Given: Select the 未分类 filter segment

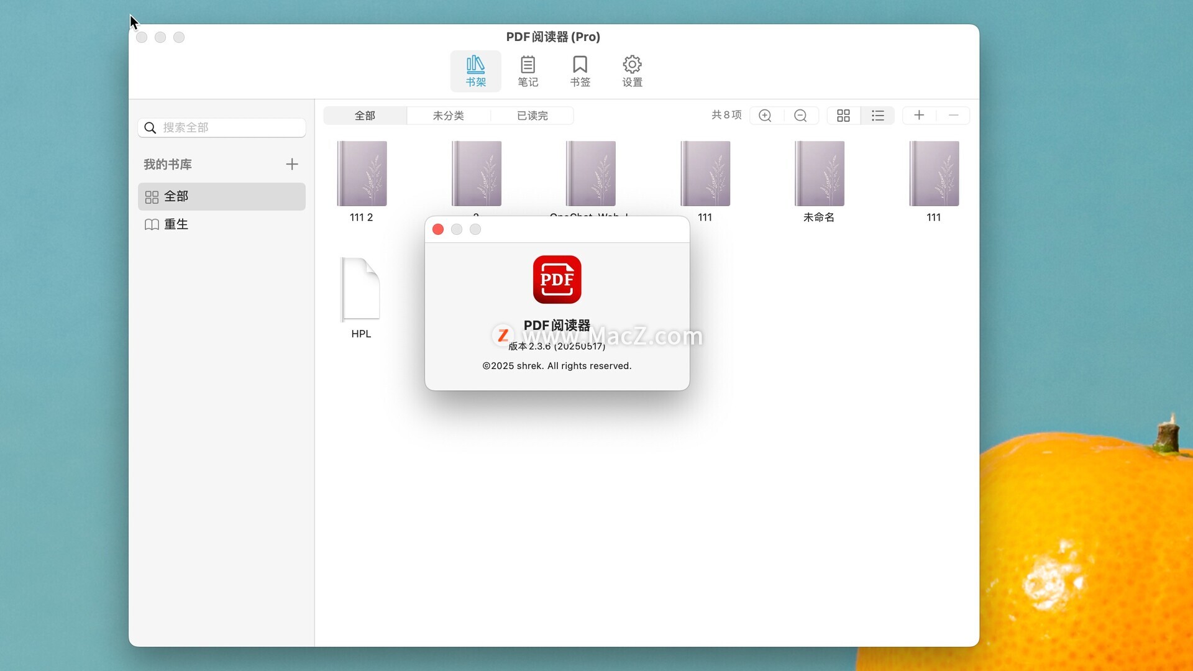Looking at the screenshot, I should click(x=448, y=116).
